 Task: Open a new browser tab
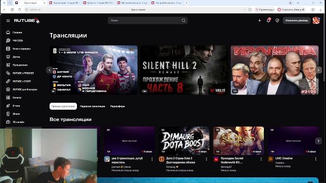click(186, 3)
